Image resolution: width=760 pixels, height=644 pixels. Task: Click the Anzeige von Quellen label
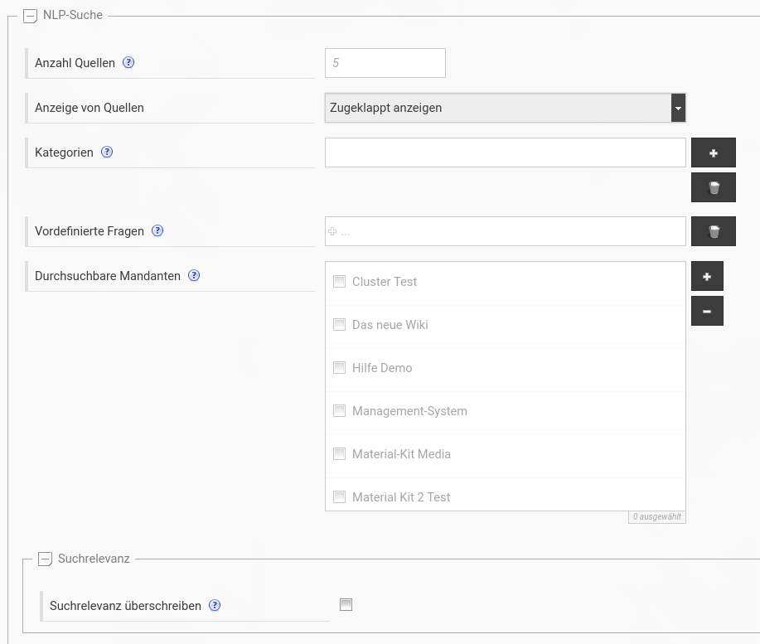pyautogui.click(x=90, y=108)
